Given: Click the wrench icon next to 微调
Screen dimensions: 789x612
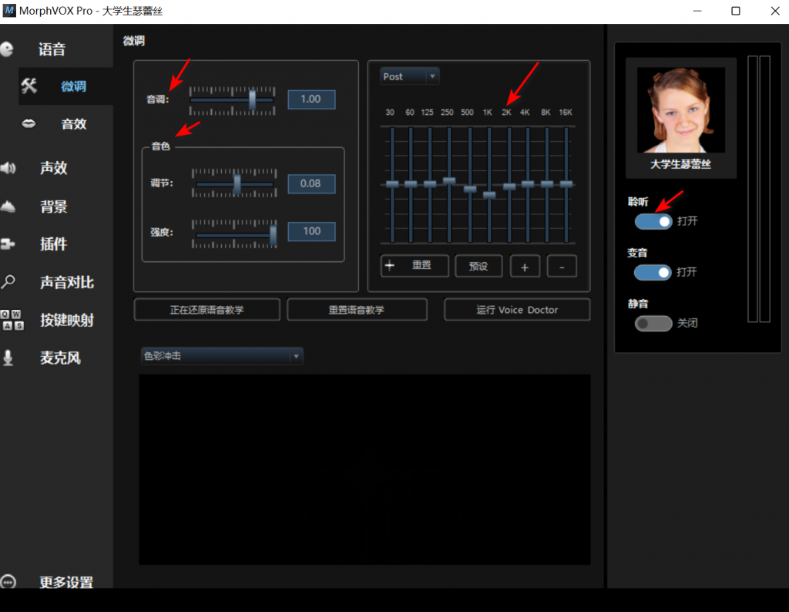Looking at the screenshot, I should click(x=29, y=86).
